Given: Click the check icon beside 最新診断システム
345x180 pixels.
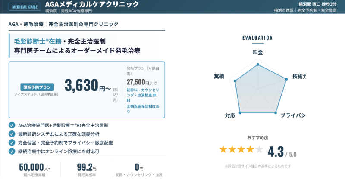Looking at the screenshot, I should 12,134.
